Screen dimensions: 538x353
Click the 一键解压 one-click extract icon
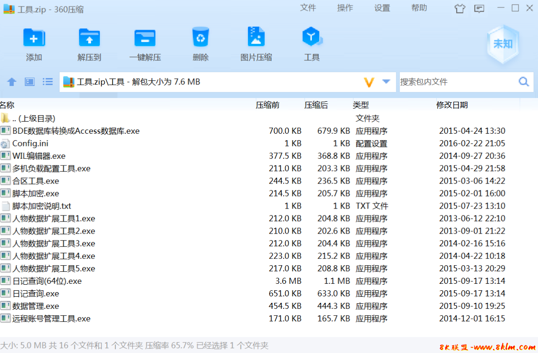tap(145, 39)
